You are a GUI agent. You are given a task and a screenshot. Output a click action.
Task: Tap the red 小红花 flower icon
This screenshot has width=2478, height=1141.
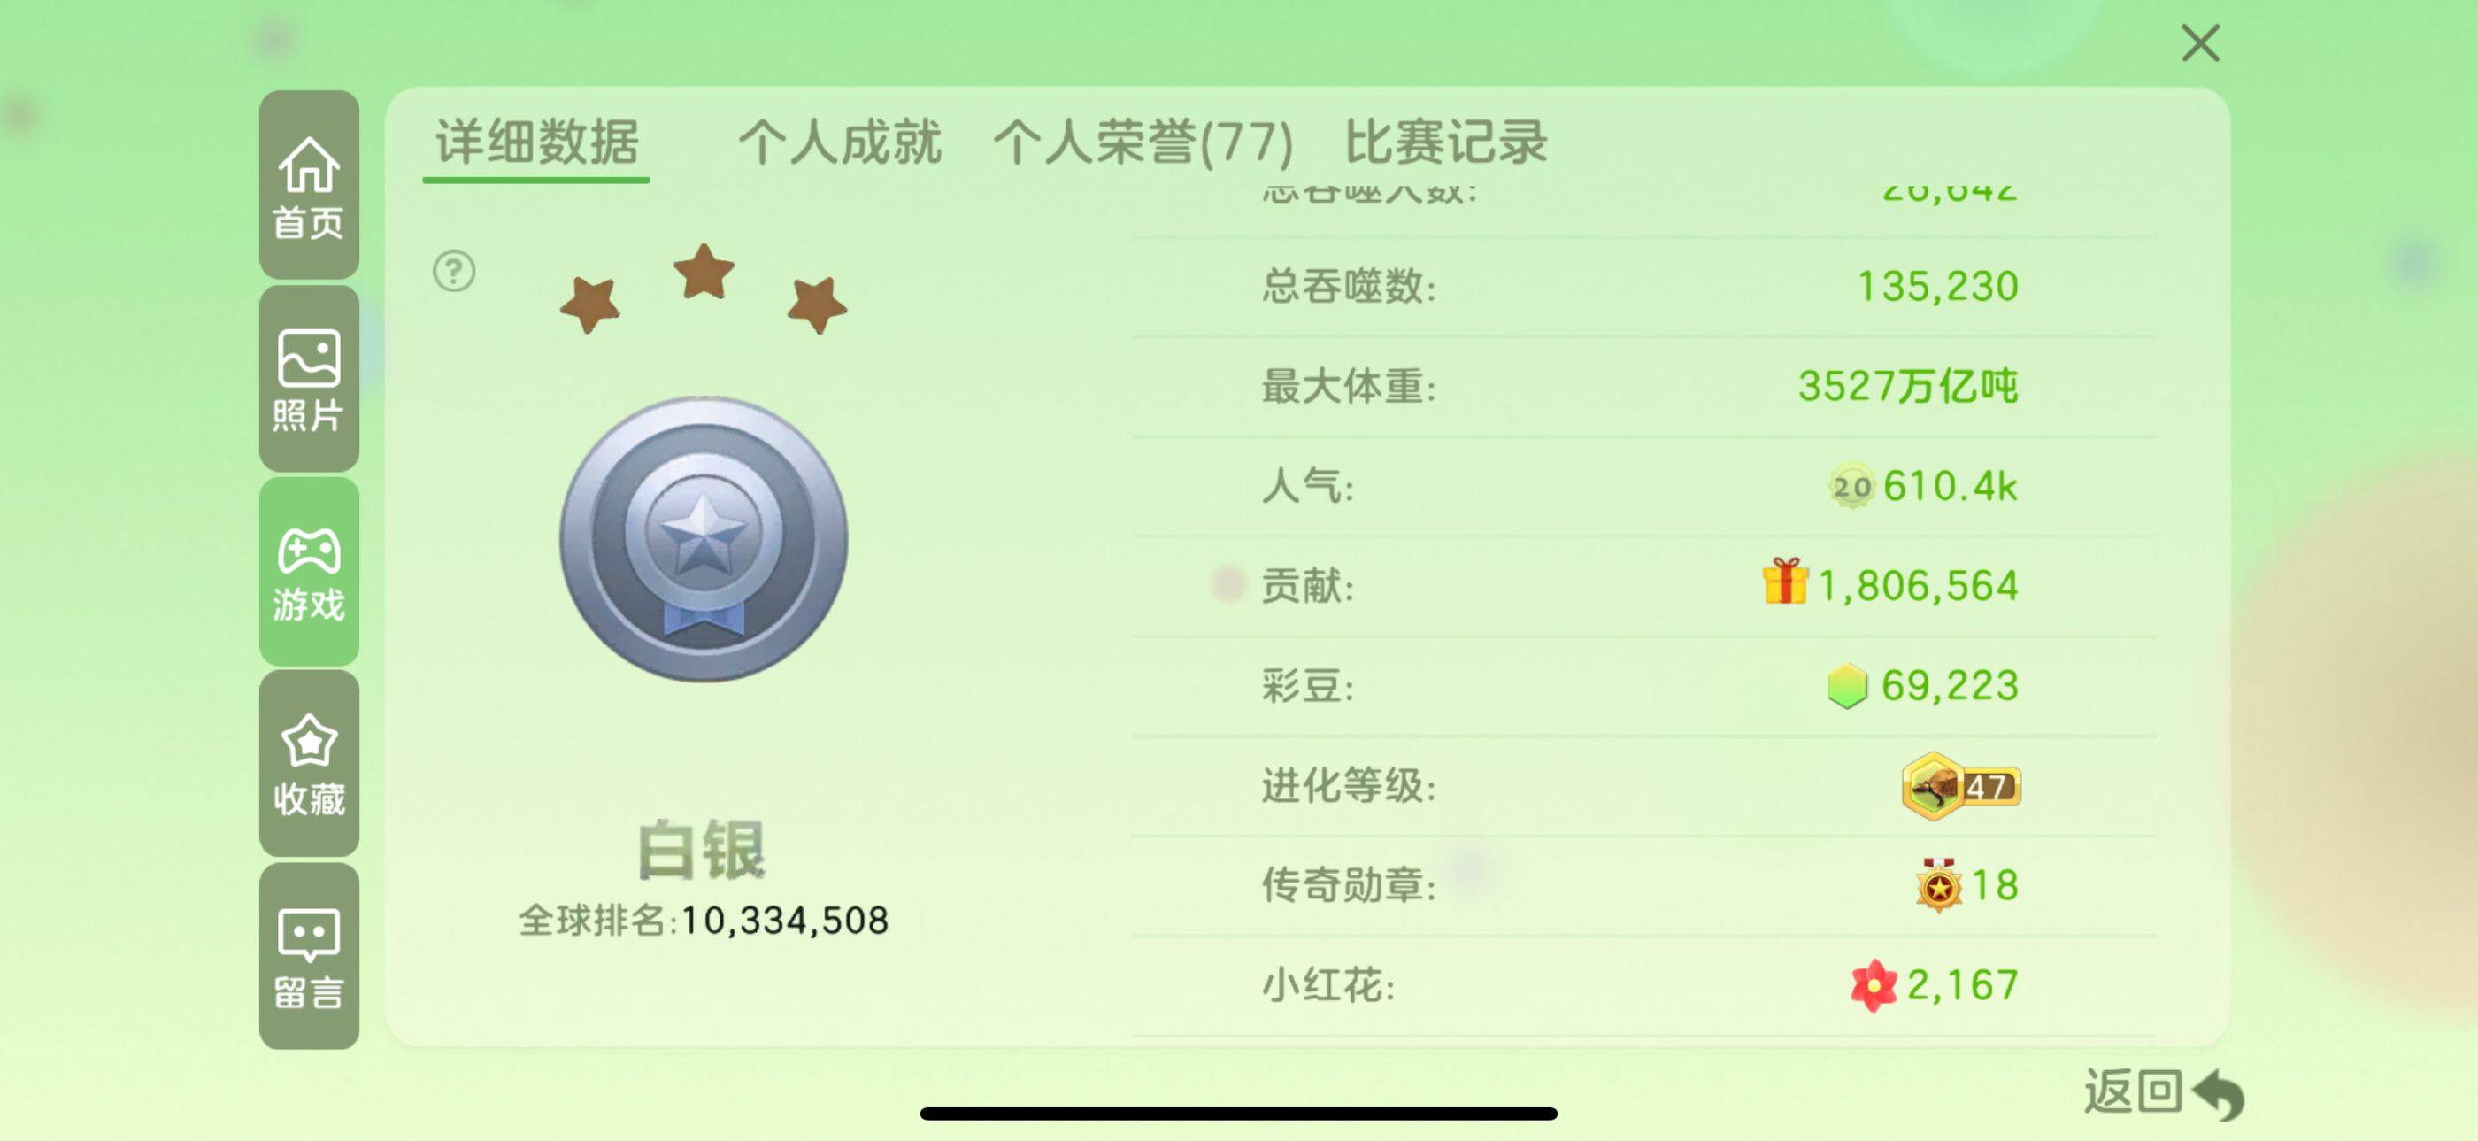[x=1873, y=985]
